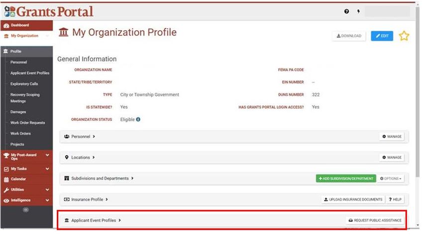The image size is (423, 235).
Task: Click the blue Edit button
Action: [382, 36]
